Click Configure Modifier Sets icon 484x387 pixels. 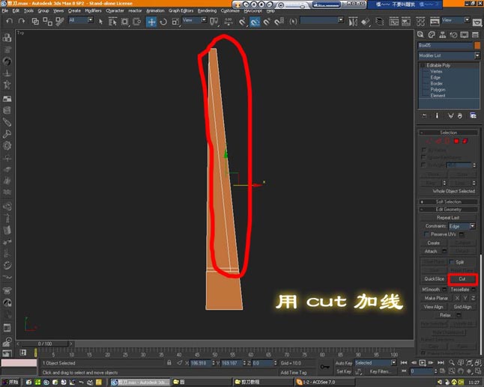point(473,115)
